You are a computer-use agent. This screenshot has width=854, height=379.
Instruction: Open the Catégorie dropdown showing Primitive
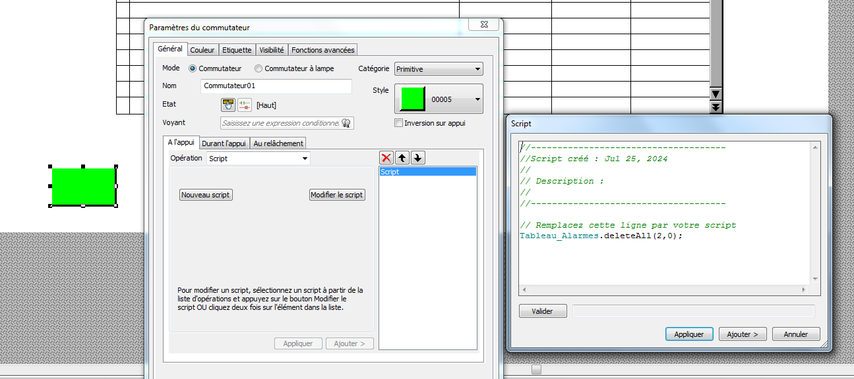click(439, 69)
